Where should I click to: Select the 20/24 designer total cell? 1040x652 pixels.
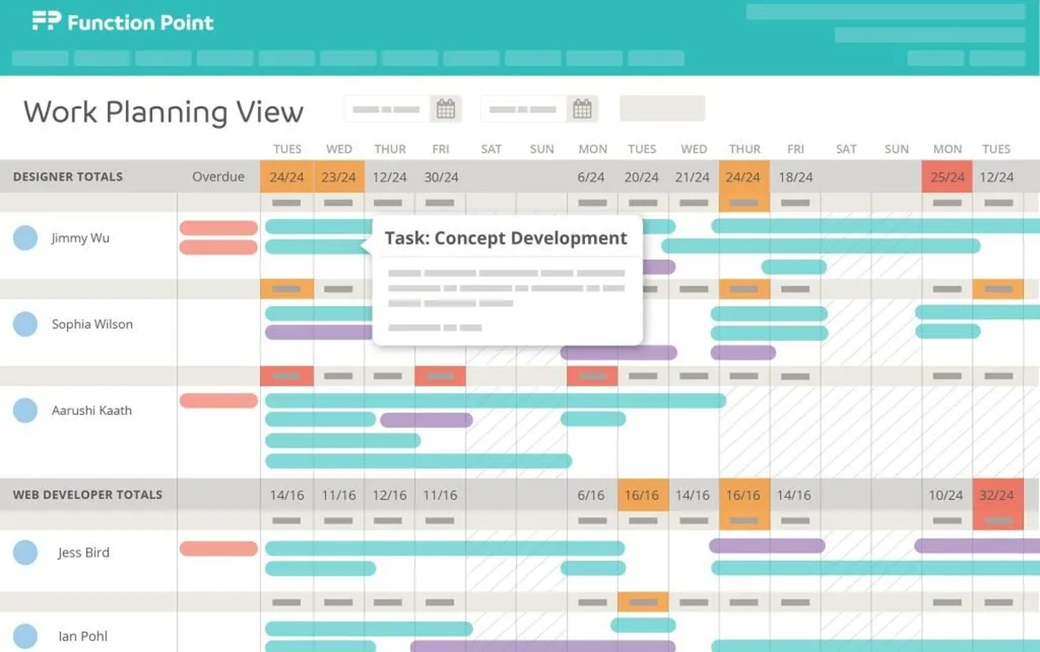(x=642, y=177)
